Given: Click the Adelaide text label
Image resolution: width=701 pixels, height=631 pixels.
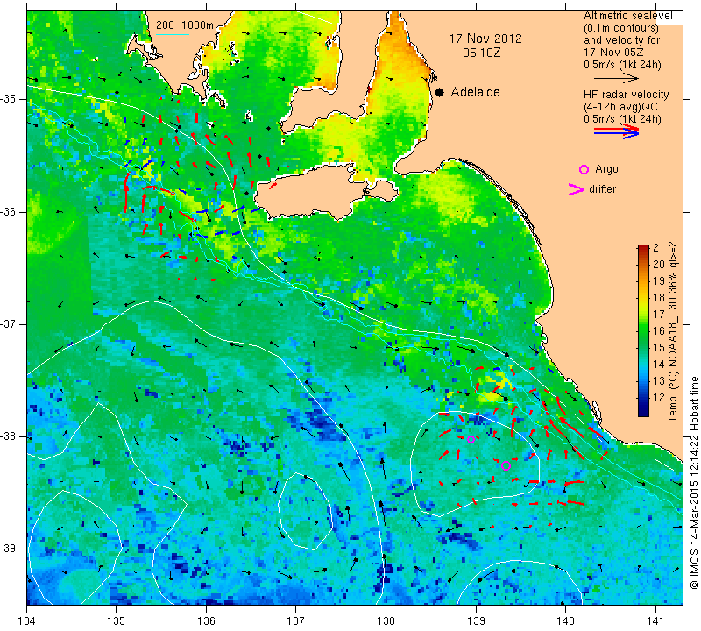Looking at the screenshot, I should [475, 92].
